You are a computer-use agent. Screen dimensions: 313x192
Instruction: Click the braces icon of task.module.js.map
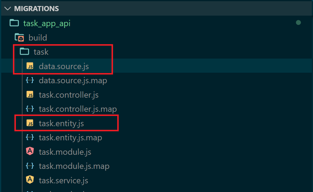tap(30, 166)
